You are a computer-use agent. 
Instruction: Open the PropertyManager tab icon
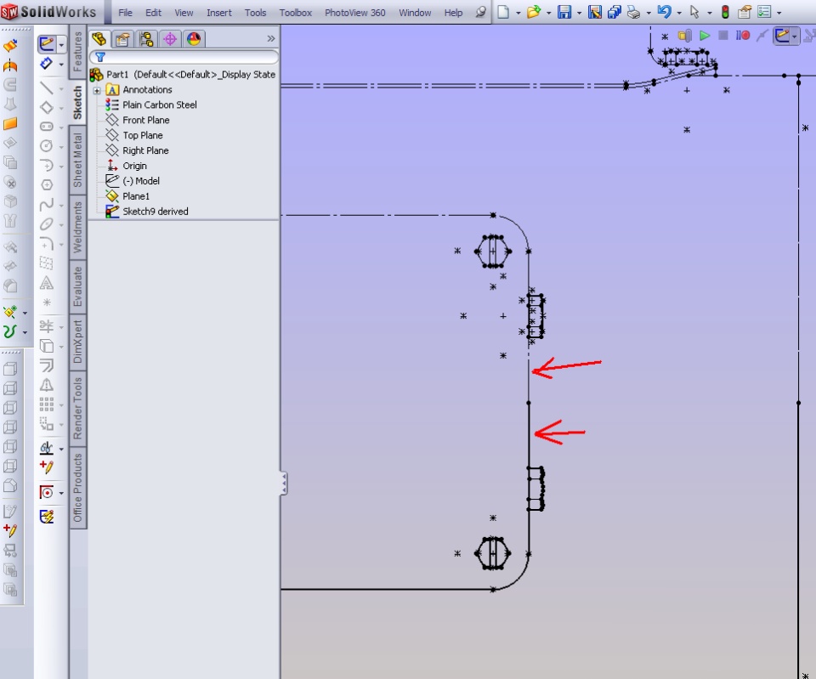pos(122,39)
